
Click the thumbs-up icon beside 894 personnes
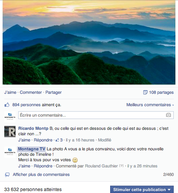tap(7, 105)
